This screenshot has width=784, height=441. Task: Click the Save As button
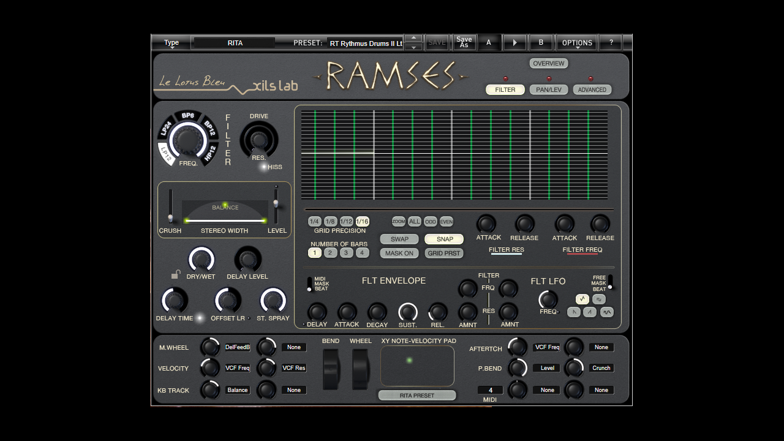tap(464, 43)
